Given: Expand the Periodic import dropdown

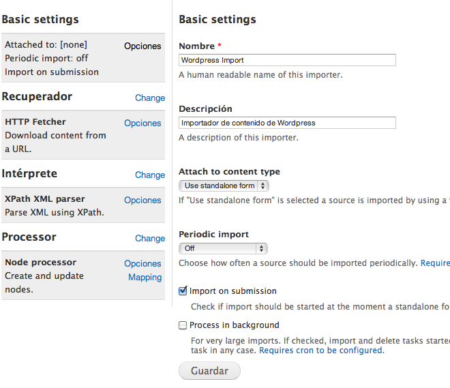Looking at the screenshot, I should coord(223,248).
